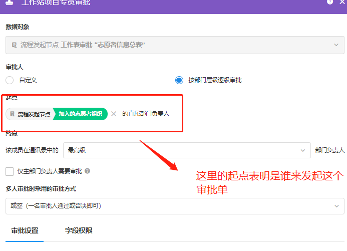Select the 自定义 radio button
Viewport: 347px width, 251px height.
(10, 80)
